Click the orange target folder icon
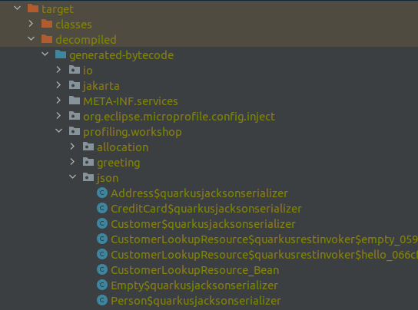 point(33,8)
